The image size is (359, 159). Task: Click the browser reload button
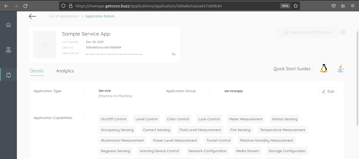[x=25, y=6]
